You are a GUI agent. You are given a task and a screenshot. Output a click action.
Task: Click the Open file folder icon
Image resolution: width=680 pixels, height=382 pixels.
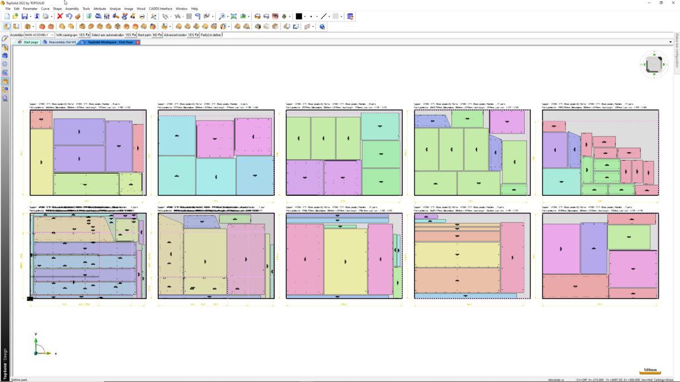tap(15, 16)
